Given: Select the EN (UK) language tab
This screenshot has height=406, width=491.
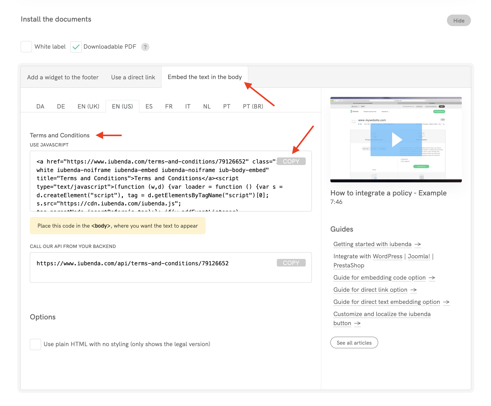Looking at the screenshot, I should click(x=88, y=106).
